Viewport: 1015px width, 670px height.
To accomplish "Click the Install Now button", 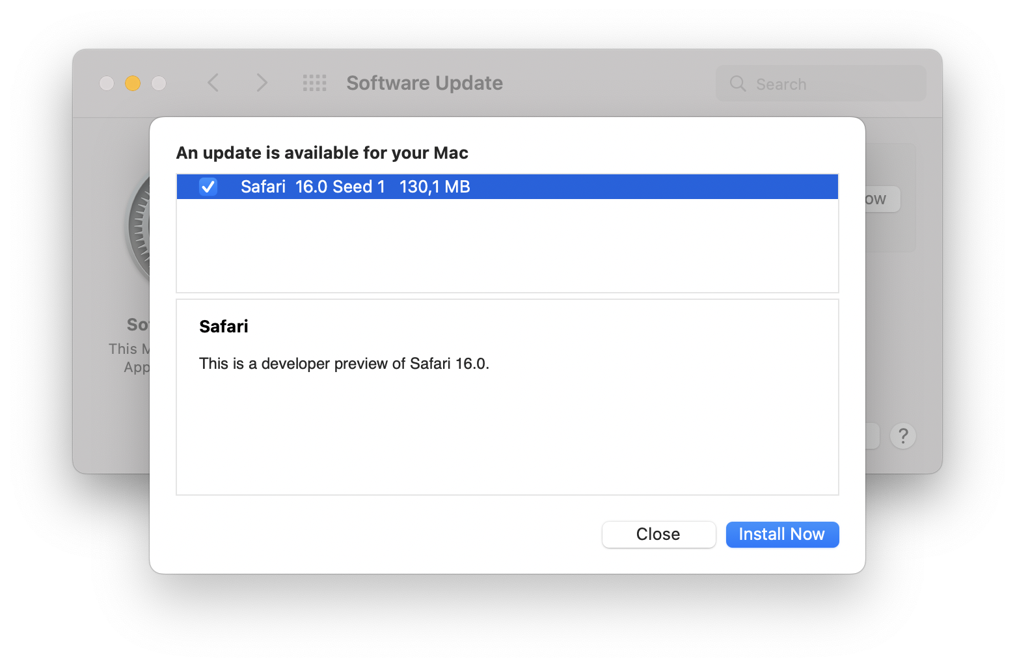I will click(782, 534).
